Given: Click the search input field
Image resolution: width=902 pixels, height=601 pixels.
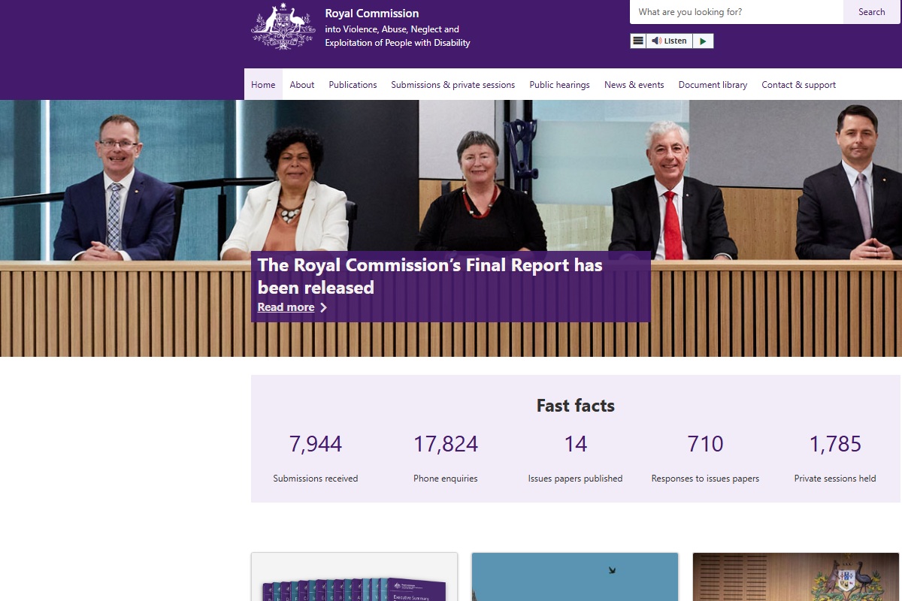Looking at the screenshot, I should (x=737, y=12).
